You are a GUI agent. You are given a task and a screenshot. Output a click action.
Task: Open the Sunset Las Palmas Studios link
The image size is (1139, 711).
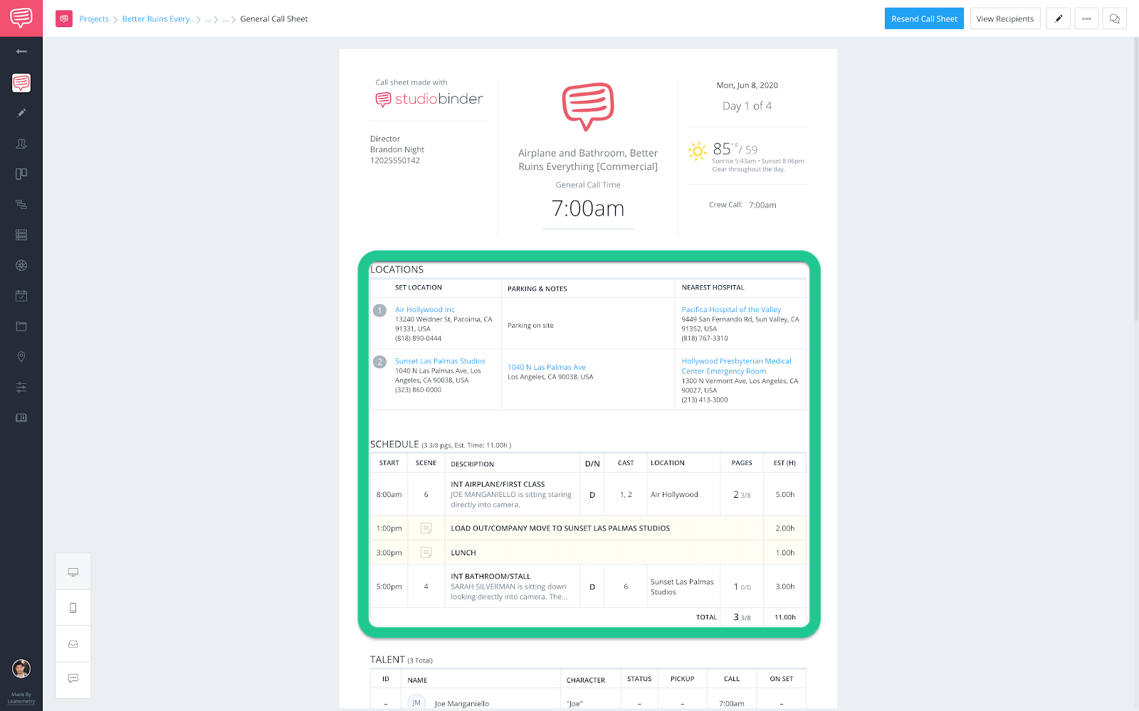(440, 361)
